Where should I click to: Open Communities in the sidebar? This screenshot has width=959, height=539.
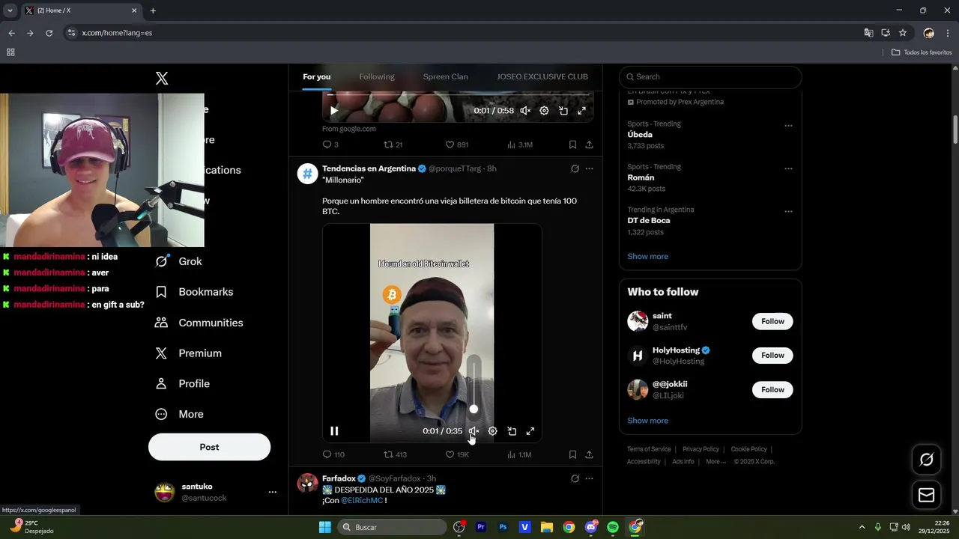click(199, 323)
